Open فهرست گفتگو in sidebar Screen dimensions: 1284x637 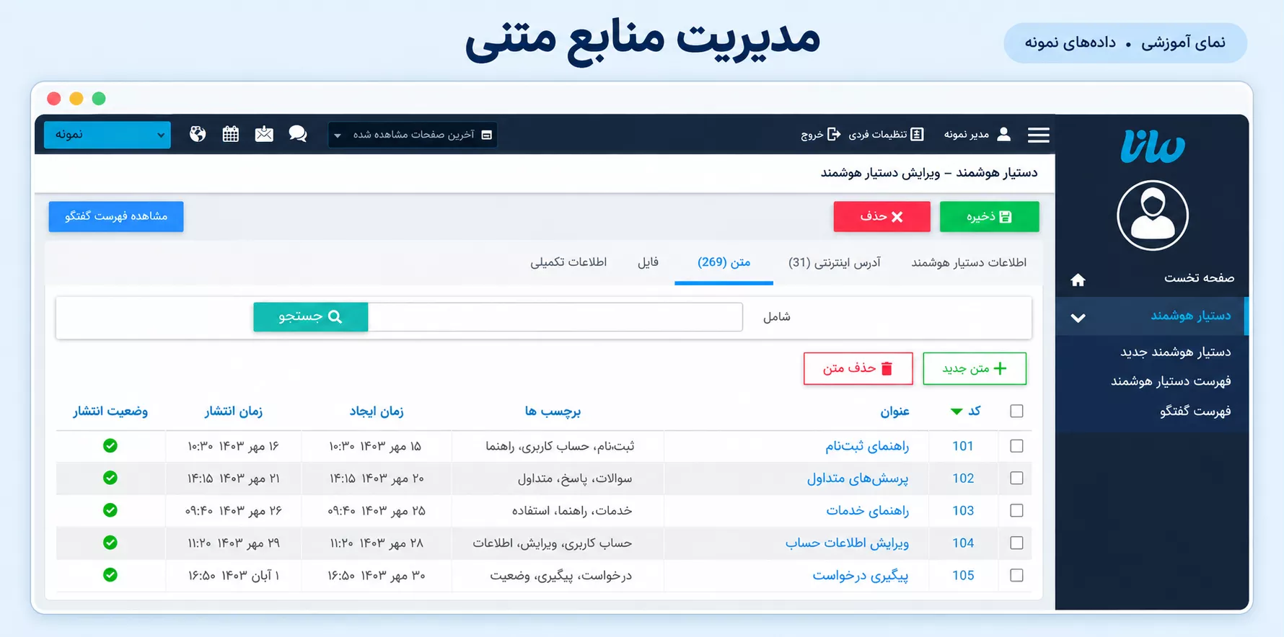point(1195,411)
